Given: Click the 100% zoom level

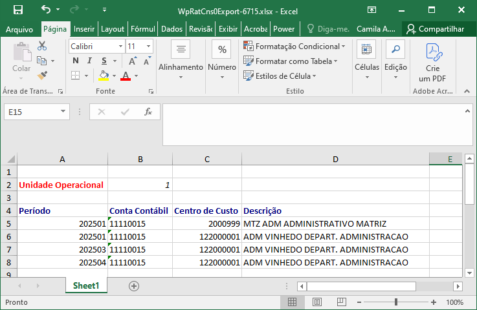Looking at the screenshot, I should (x=454, y=302).
